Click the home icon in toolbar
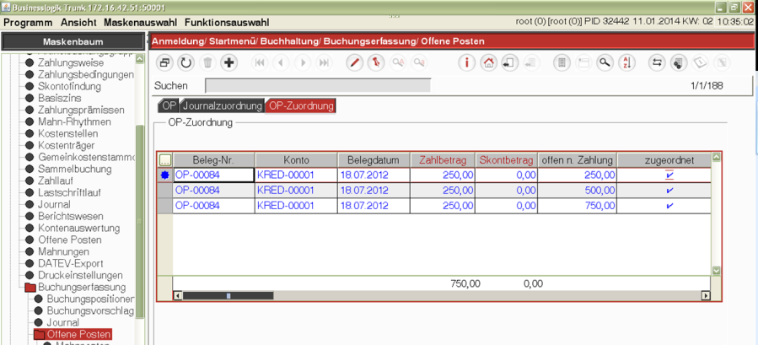 coord(488,62)
